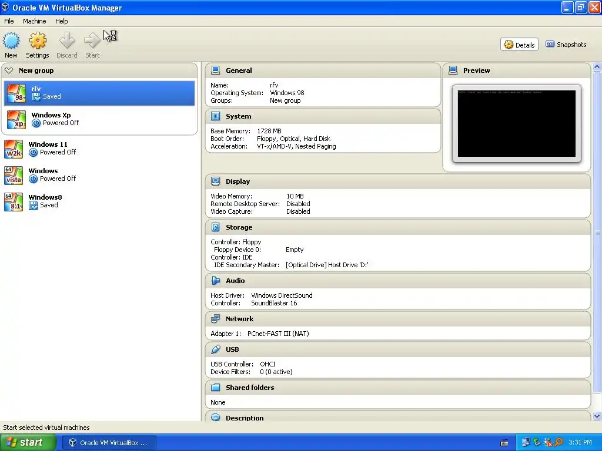Click the taskbar clock showing 3:31 PM

coord(580,443)
